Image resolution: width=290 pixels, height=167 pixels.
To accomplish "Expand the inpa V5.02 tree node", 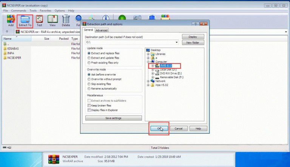I will pos(148,85).
